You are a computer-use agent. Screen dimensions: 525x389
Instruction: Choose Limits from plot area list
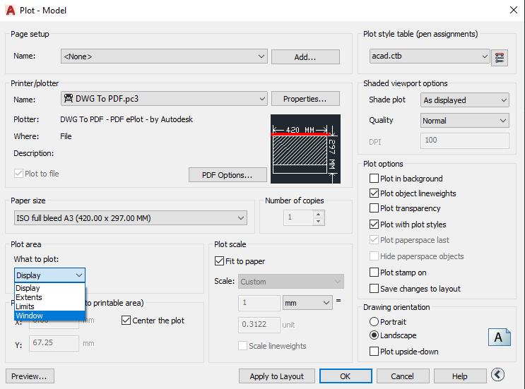(49, 306)
